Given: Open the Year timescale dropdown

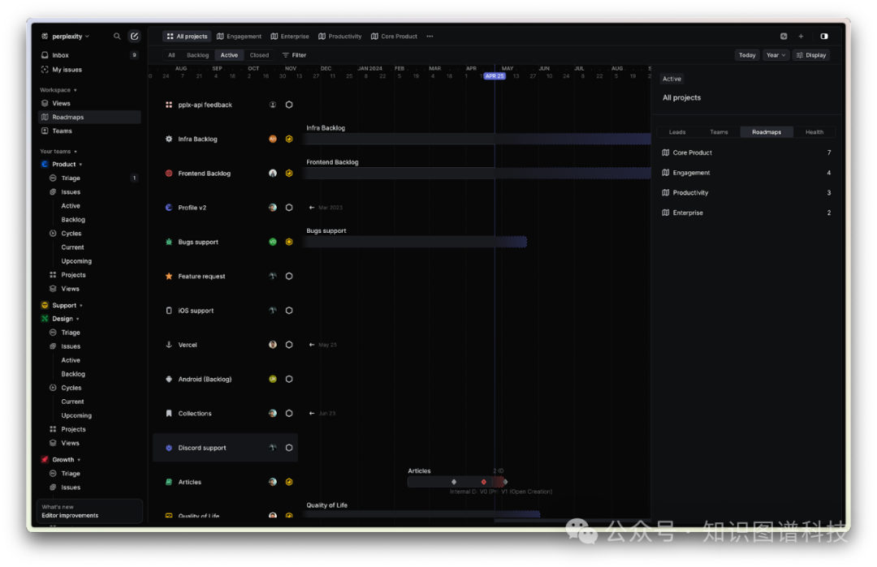Looking at the screenshot, I should 775,55.
